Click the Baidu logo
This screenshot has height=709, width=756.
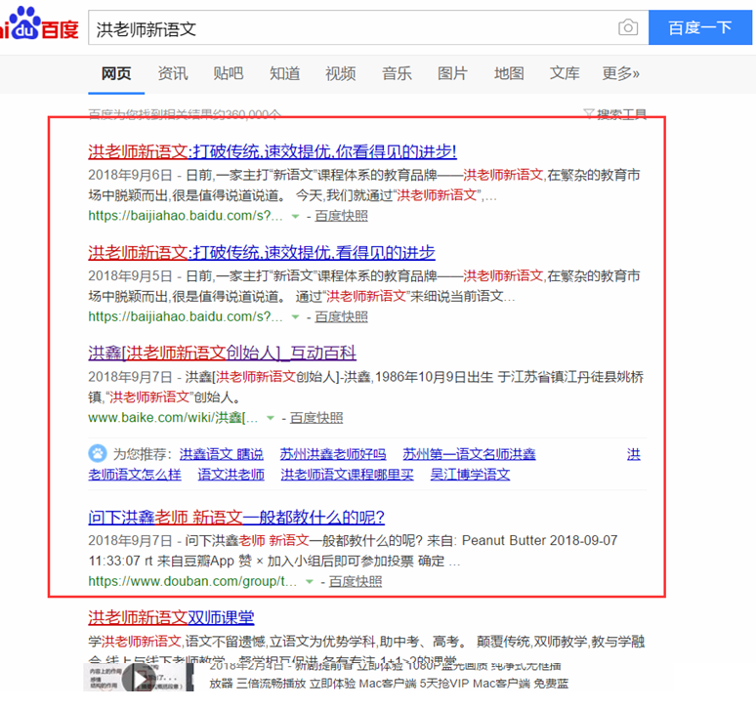click(39, 23)
